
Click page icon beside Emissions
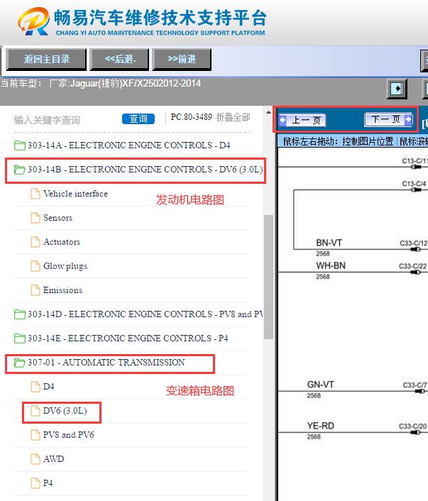35,290
